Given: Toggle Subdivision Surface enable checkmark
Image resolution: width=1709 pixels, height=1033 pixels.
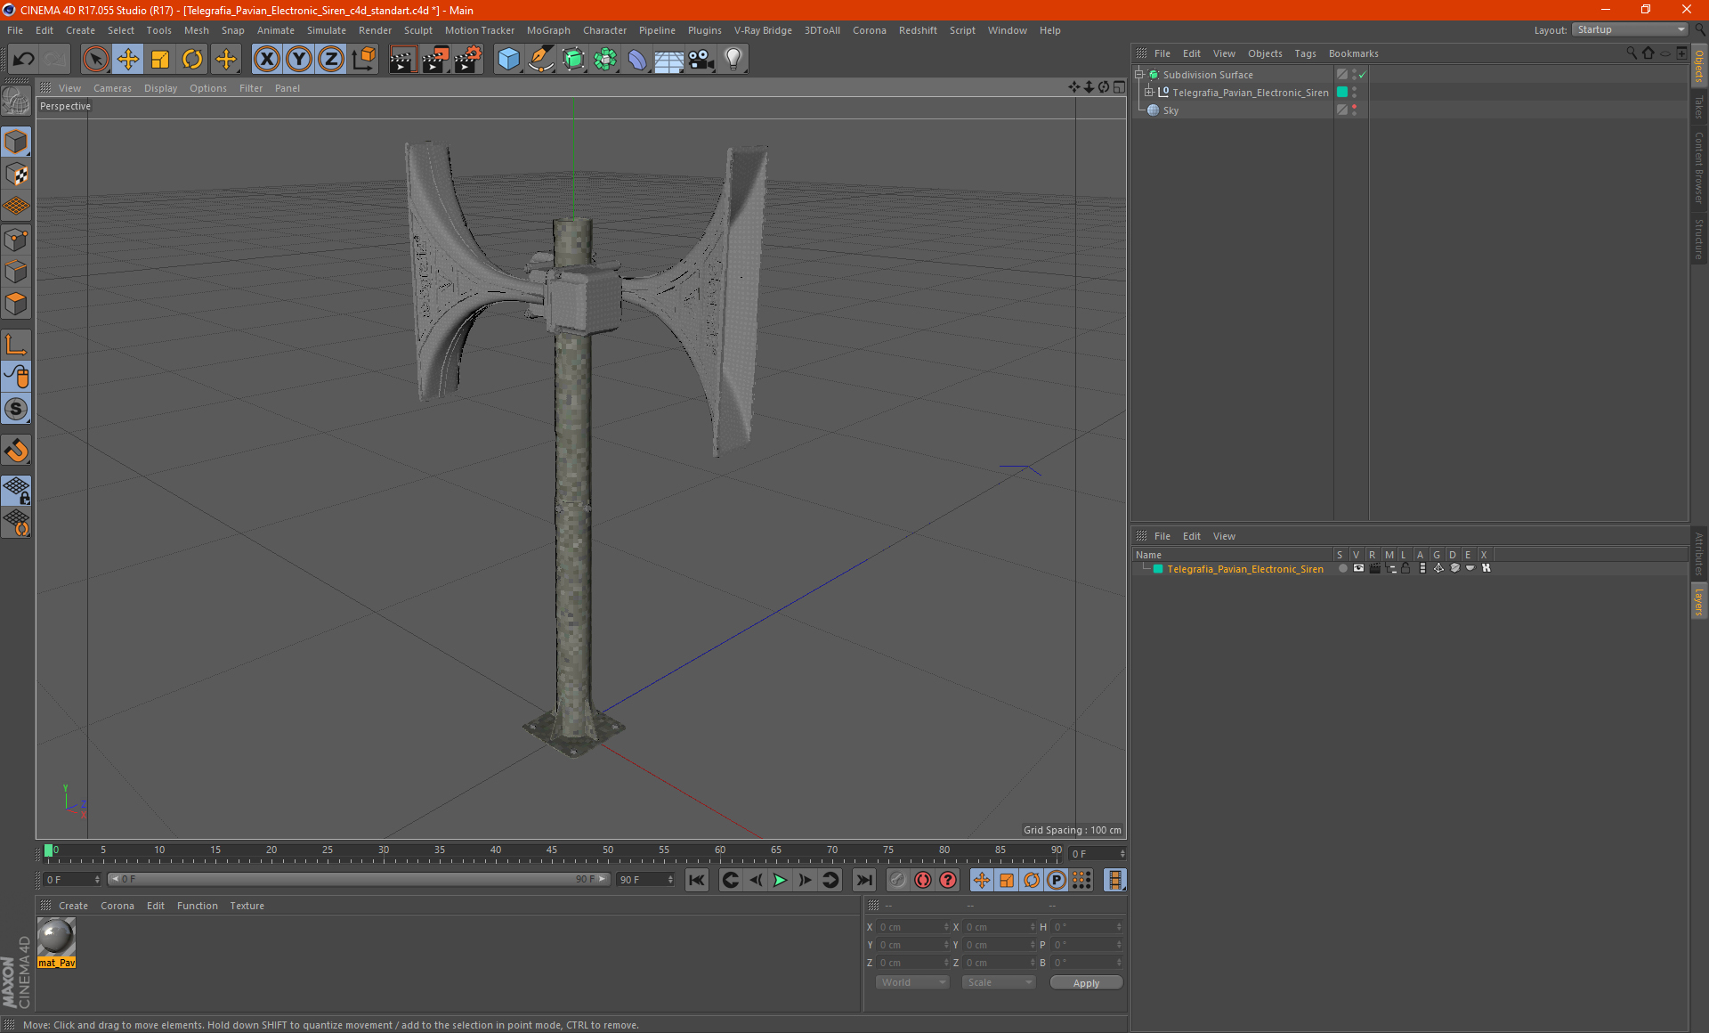Looking at the screenshot, I should (1363, 75).
